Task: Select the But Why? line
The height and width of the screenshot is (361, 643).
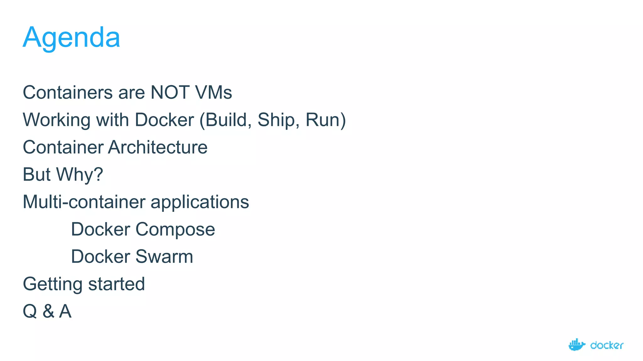Action: pyautogui.click(x=63, y=174)
